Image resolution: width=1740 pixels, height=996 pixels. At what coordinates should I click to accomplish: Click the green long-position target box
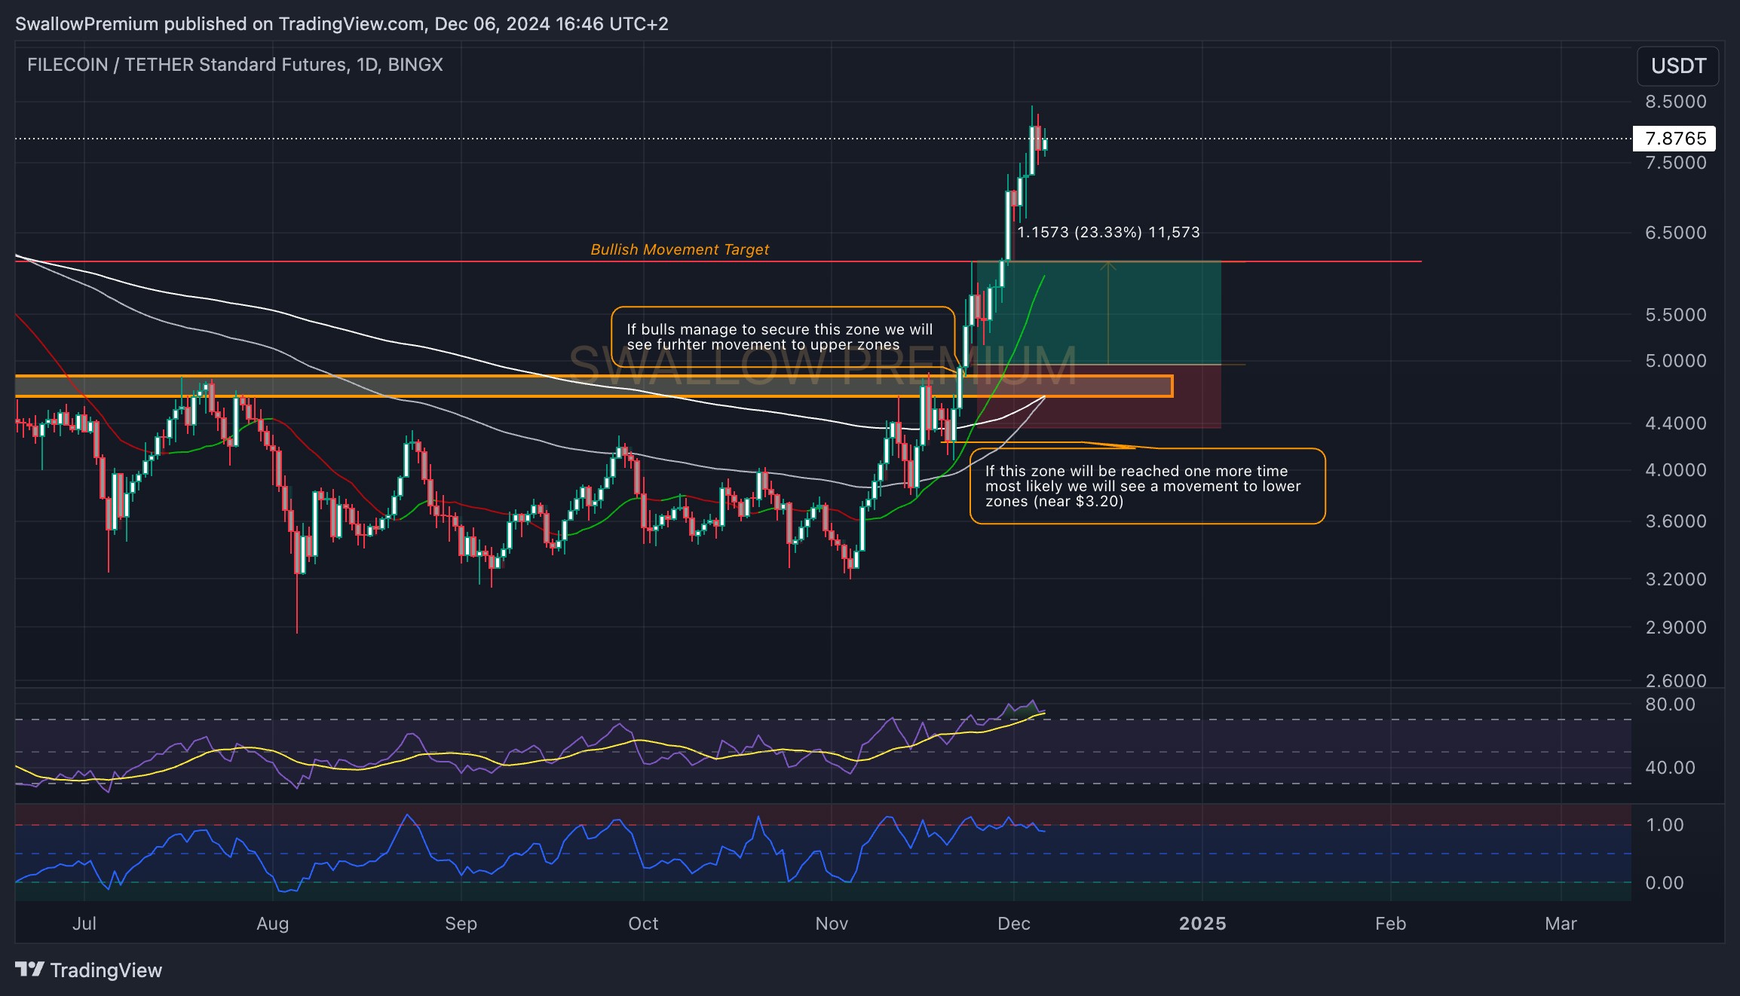point(1098,313)
